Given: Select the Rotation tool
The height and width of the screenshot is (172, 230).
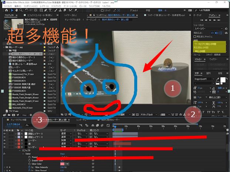Looking at the screenshot, I should coord(27,10).
